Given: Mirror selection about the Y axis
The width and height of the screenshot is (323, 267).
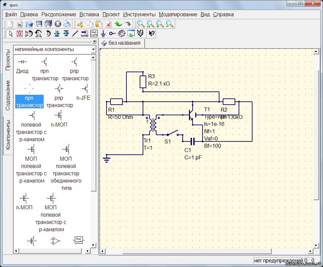Looking at the screenshot, I should (38, 33).
